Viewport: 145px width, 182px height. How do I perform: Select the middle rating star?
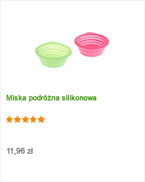tap(25, 119)
